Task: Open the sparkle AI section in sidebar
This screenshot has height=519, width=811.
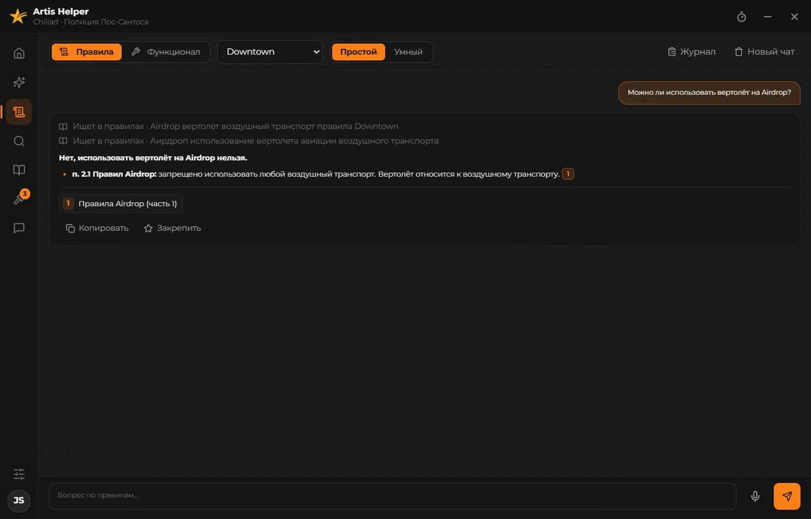Action: pyautogui.click(x=19, y=83)
